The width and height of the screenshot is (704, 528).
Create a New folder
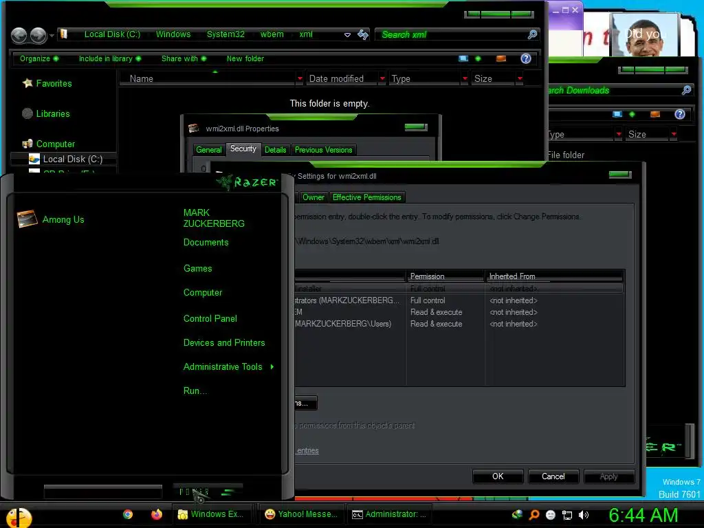pyautogui.click(x=245, y=58)
